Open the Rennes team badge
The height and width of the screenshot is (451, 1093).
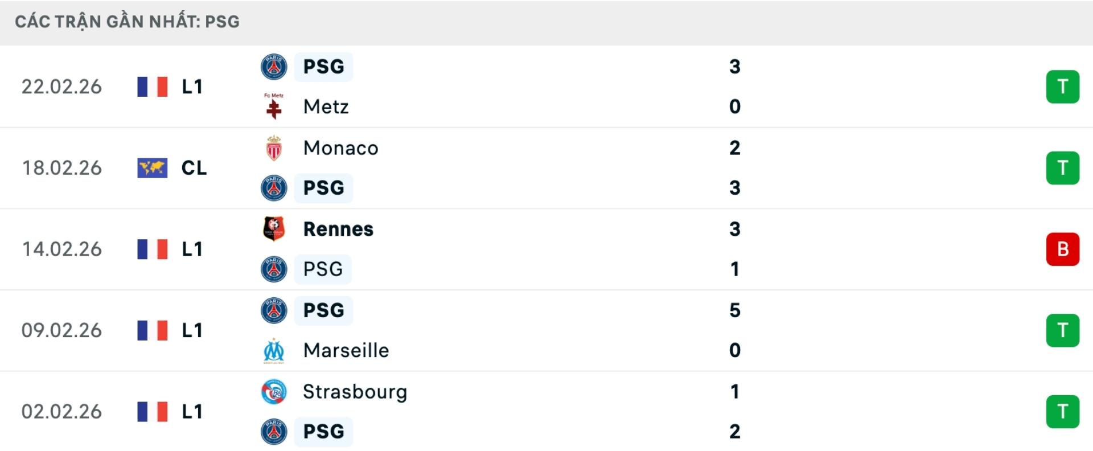(x=274, y=229)
